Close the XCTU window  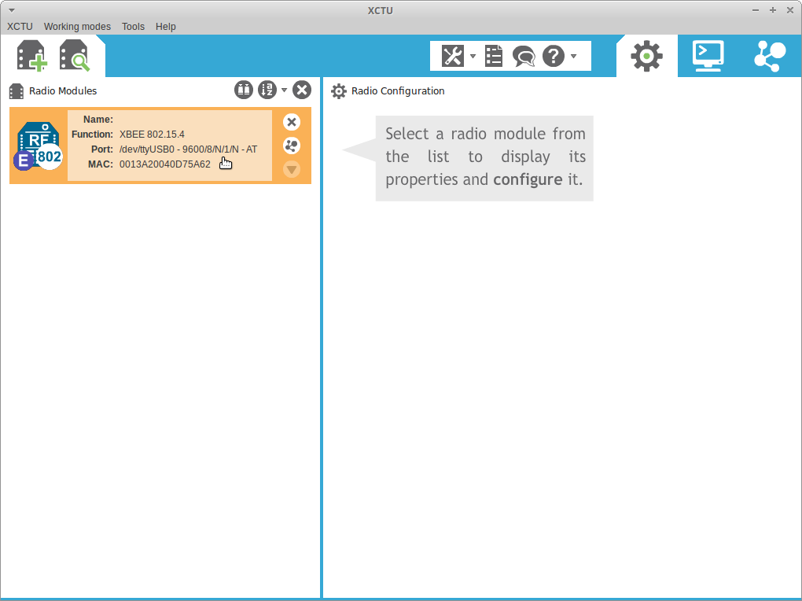790,10
